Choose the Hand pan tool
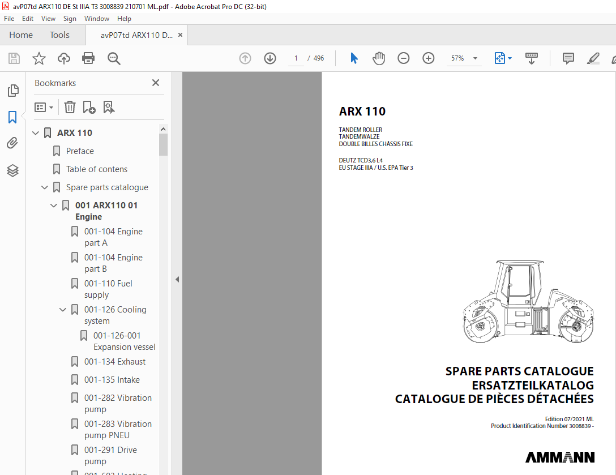 pyautogui.click(x=379, y=58)
